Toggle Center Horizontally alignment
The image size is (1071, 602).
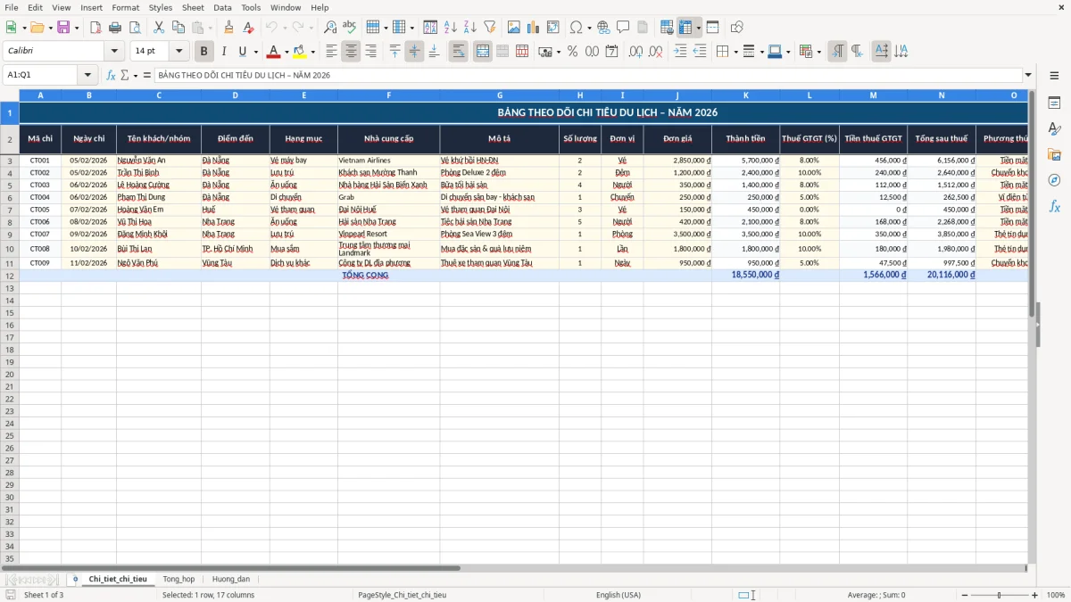tap(351, 52)
